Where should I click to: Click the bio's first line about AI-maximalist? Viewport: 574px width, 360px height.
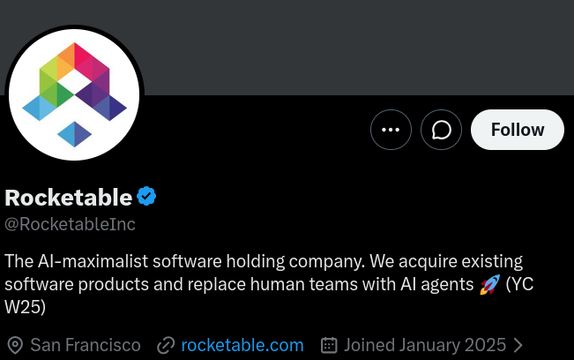(x=264, y=261)
